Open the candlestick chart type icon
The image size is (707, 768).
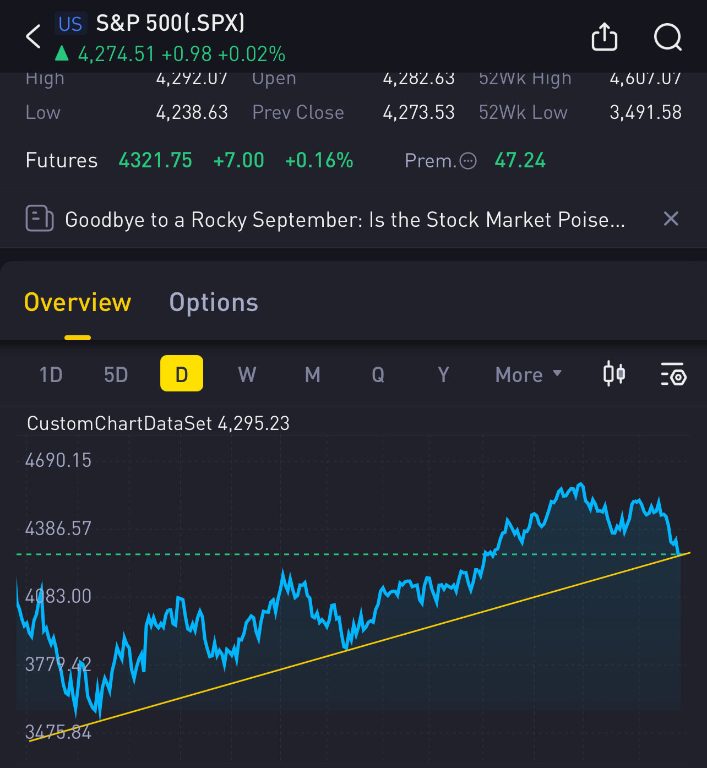click(613, 374)
